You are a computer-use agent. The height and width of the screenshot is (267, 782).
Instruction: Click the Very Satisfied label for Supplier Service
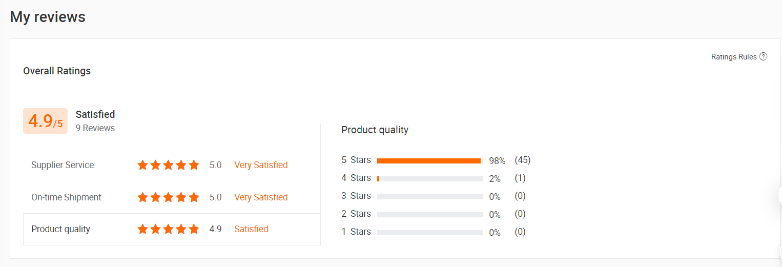261,165
